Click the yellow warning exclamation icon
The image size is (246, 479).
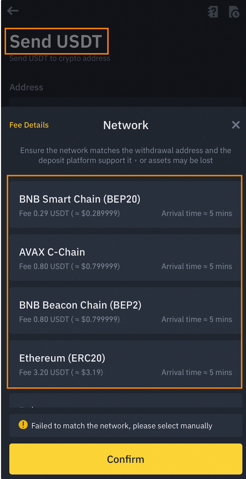coord(23,425)
